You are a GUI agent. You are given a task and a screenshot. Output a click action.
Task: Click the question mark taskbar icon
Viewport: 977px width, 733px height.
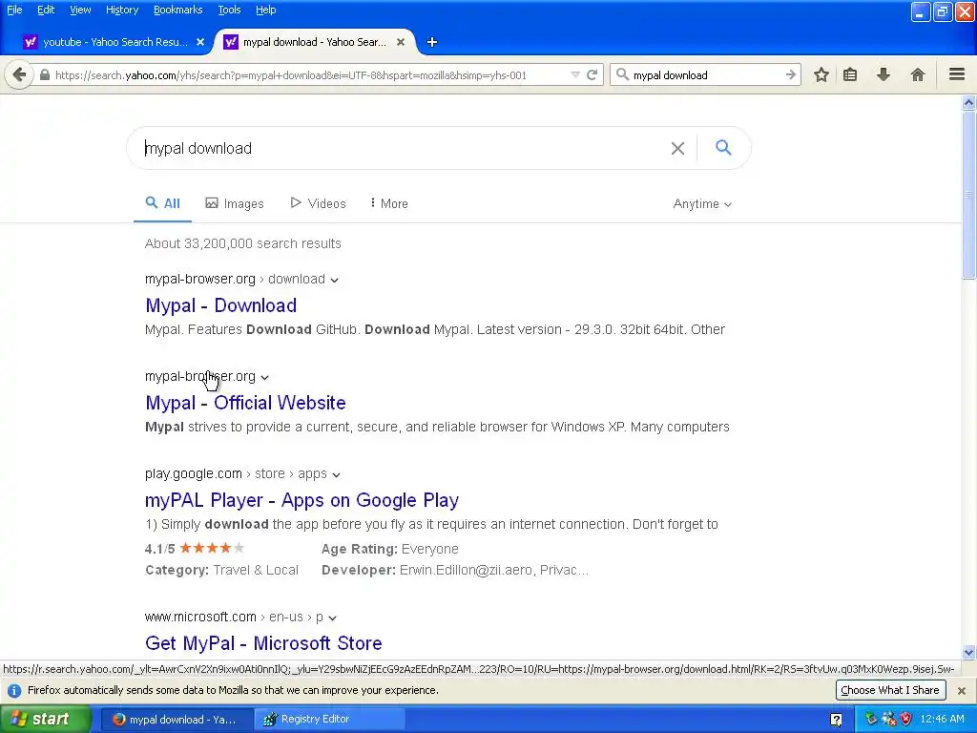click(836, 720)
